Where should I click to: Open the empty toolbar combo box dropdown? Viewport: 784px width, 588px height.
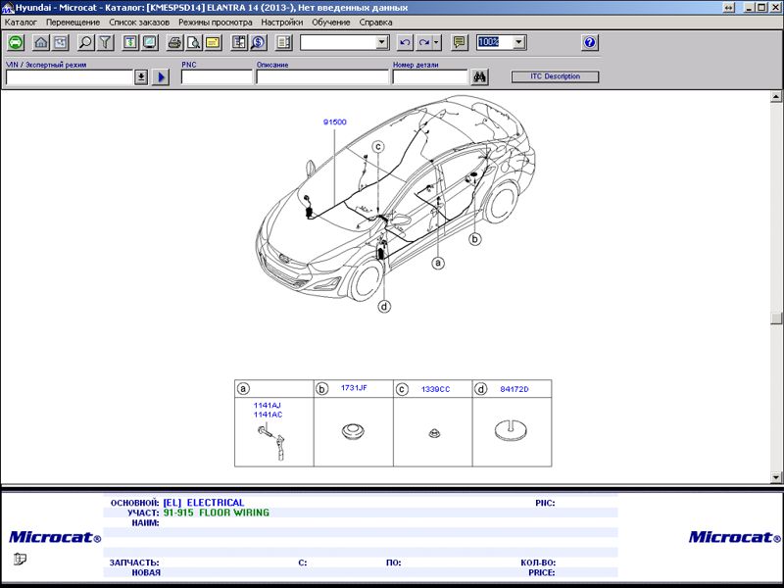click(382, 42)
